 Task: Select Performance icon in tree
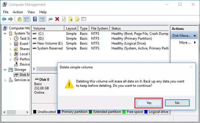pos(16,59)
